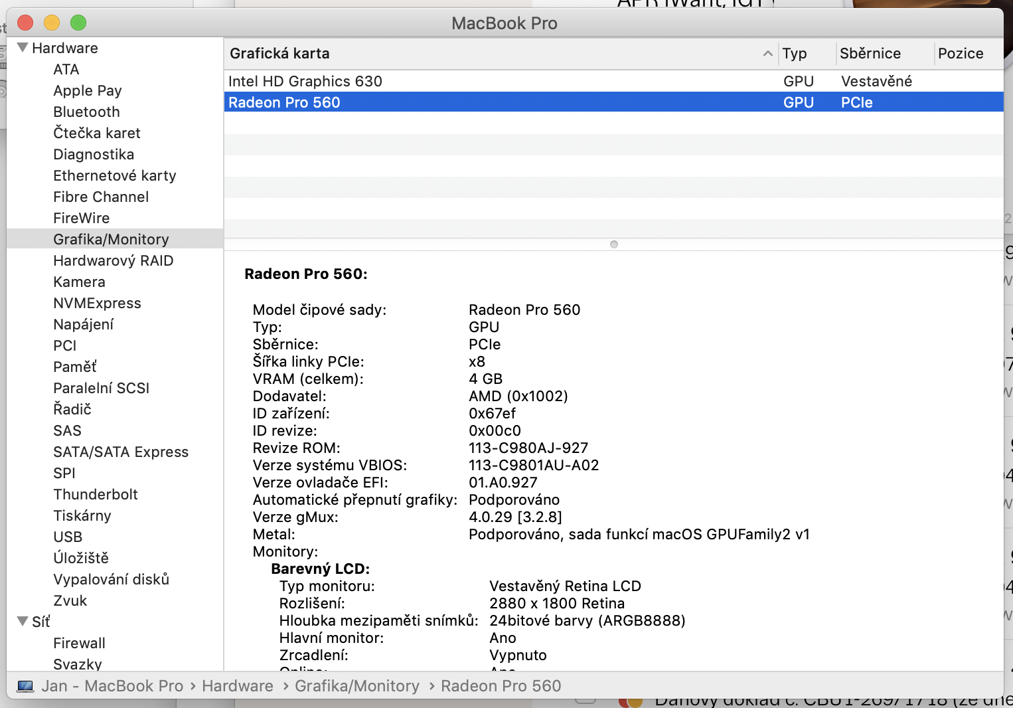The height and width of the screenshot is (708, 1013).
Task: Select Thunderbolt in the sidebar
Action: [96, 494]
